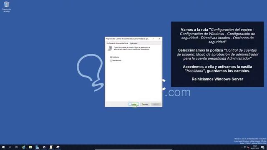The image size is (267, 150).
Task: Click the network icon in system tray
Action: tap(245, 147)
